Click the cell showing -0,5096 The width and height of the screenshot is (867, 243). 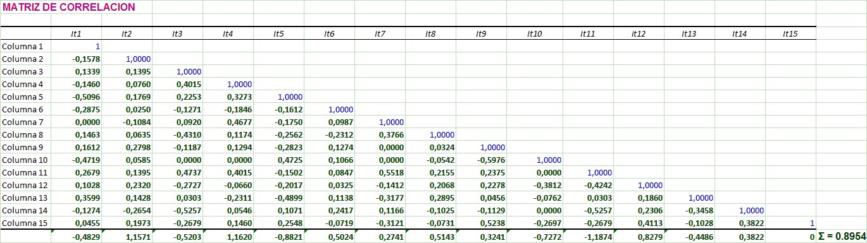(x=76, y=97)
